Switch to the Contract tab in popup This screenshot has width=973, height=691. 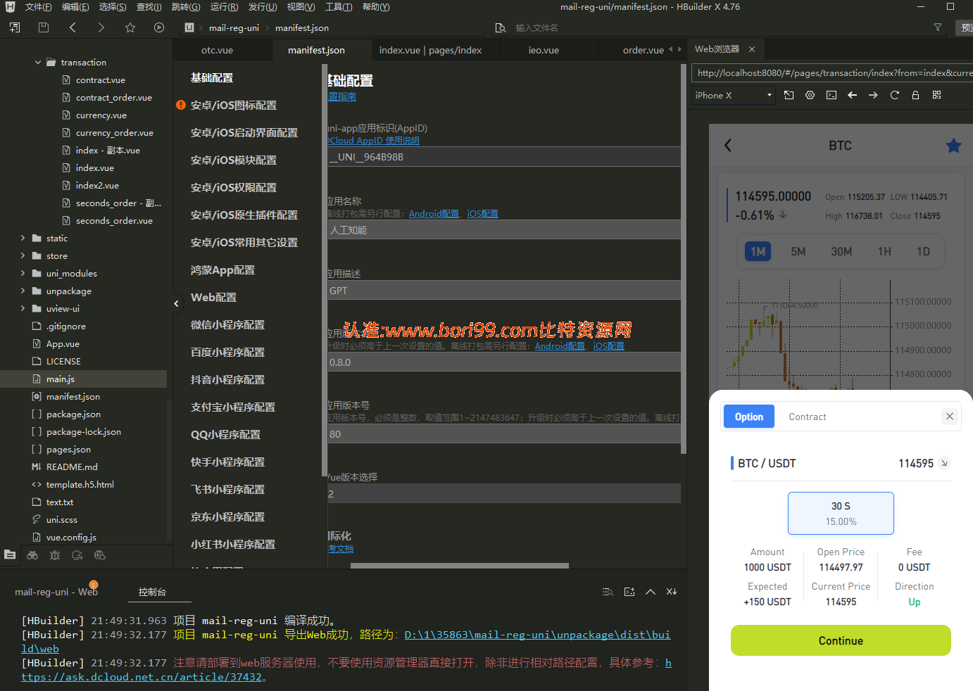click(807, 417)
